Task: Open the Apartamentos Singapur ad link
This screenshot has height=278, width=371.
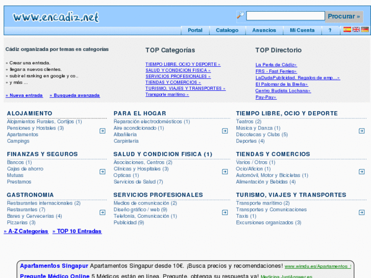Action: point(54,266)
